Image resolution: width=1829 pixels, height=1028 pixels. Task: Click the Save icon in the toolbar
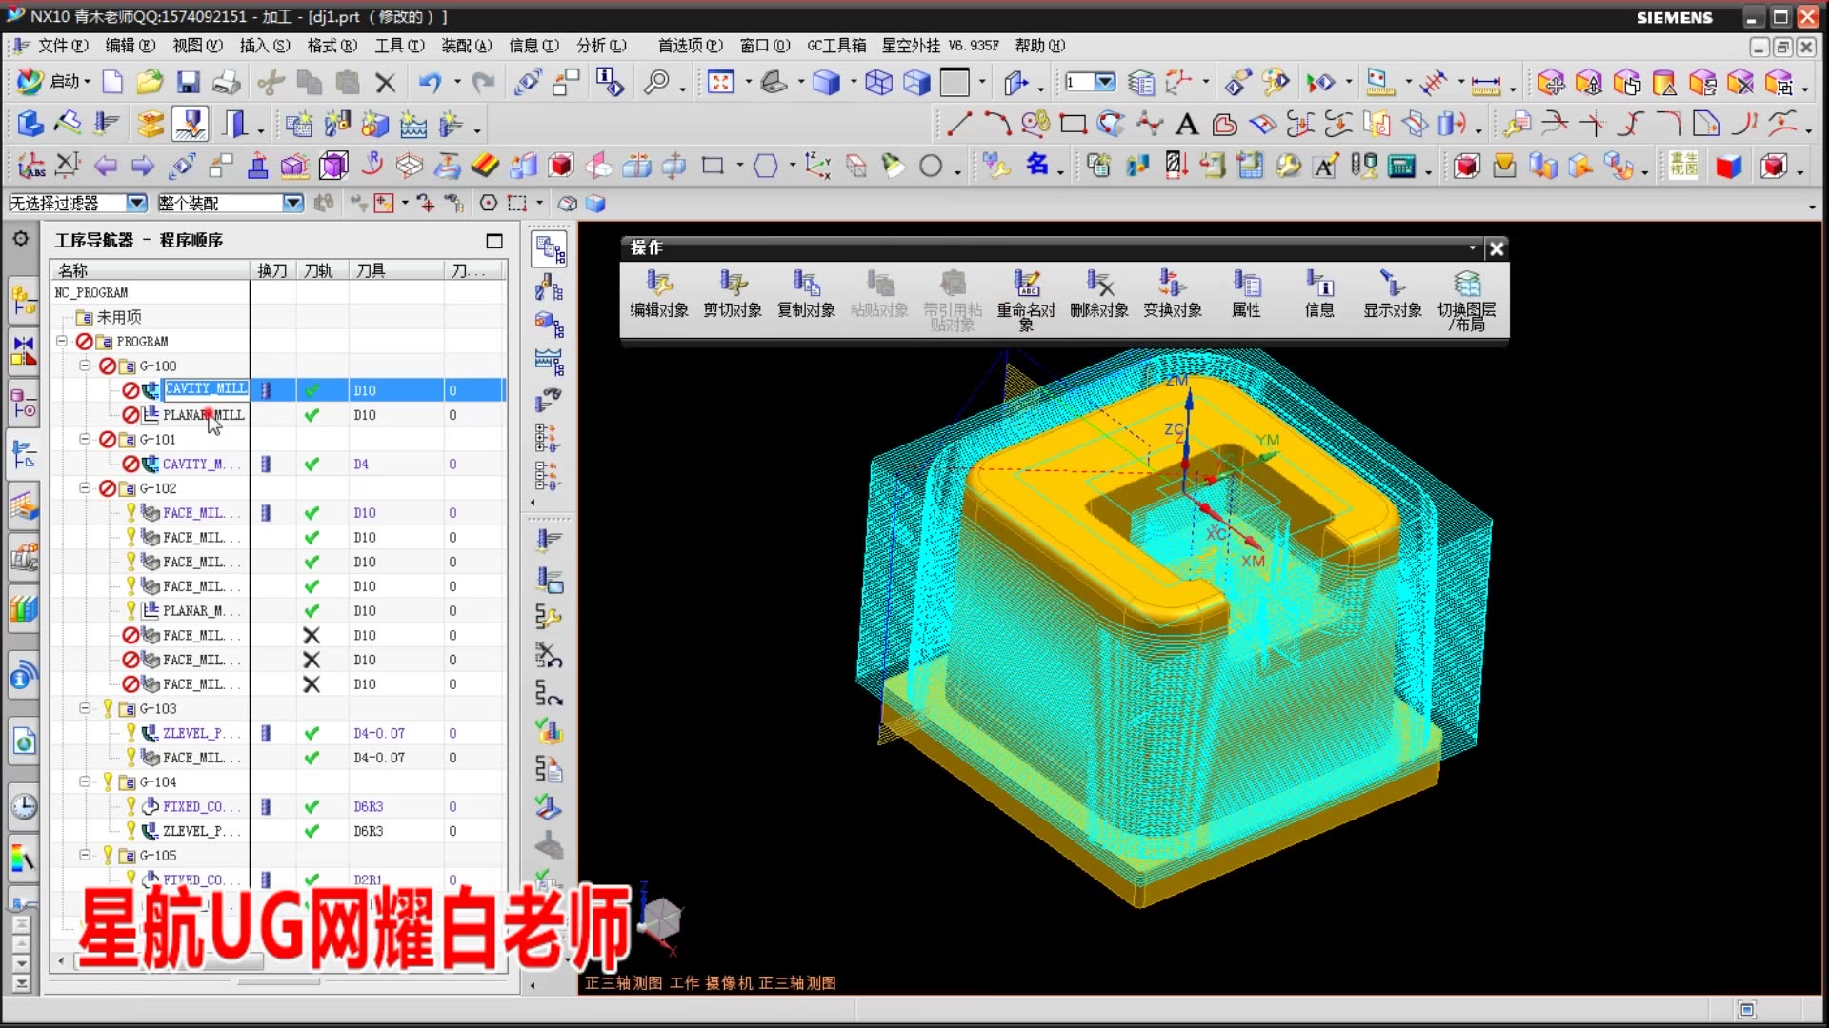189,82
